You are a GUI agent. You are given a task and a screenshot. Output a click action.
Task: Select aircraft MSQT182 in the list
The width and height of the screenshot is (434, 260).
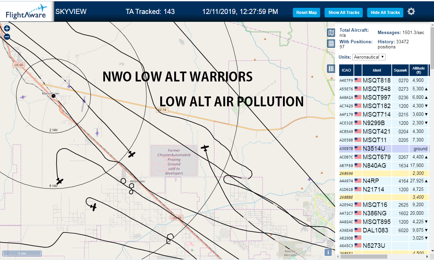coord(384,106)
